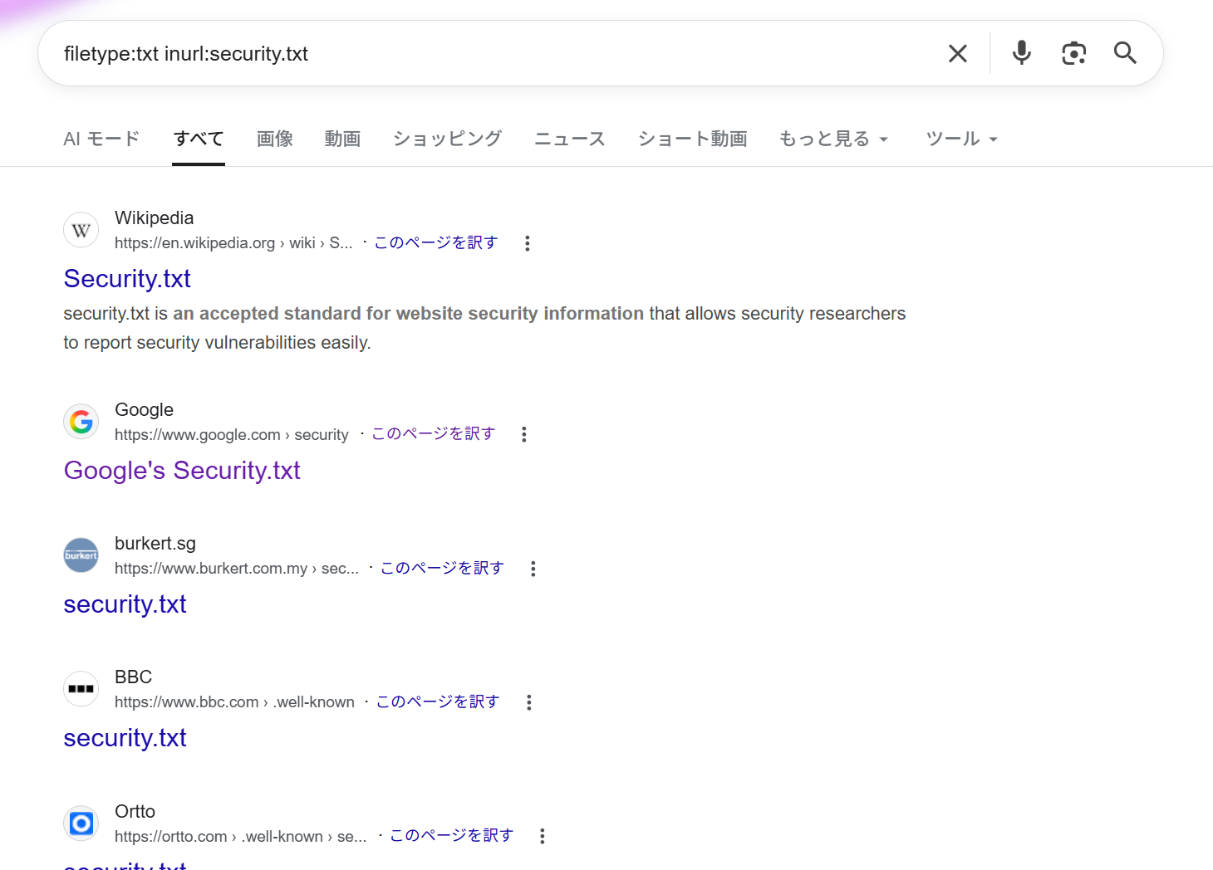Viewport: 1213px width, 870px height.
Task: Switch to the ニュース tab
Action: [x=569, y=139]
